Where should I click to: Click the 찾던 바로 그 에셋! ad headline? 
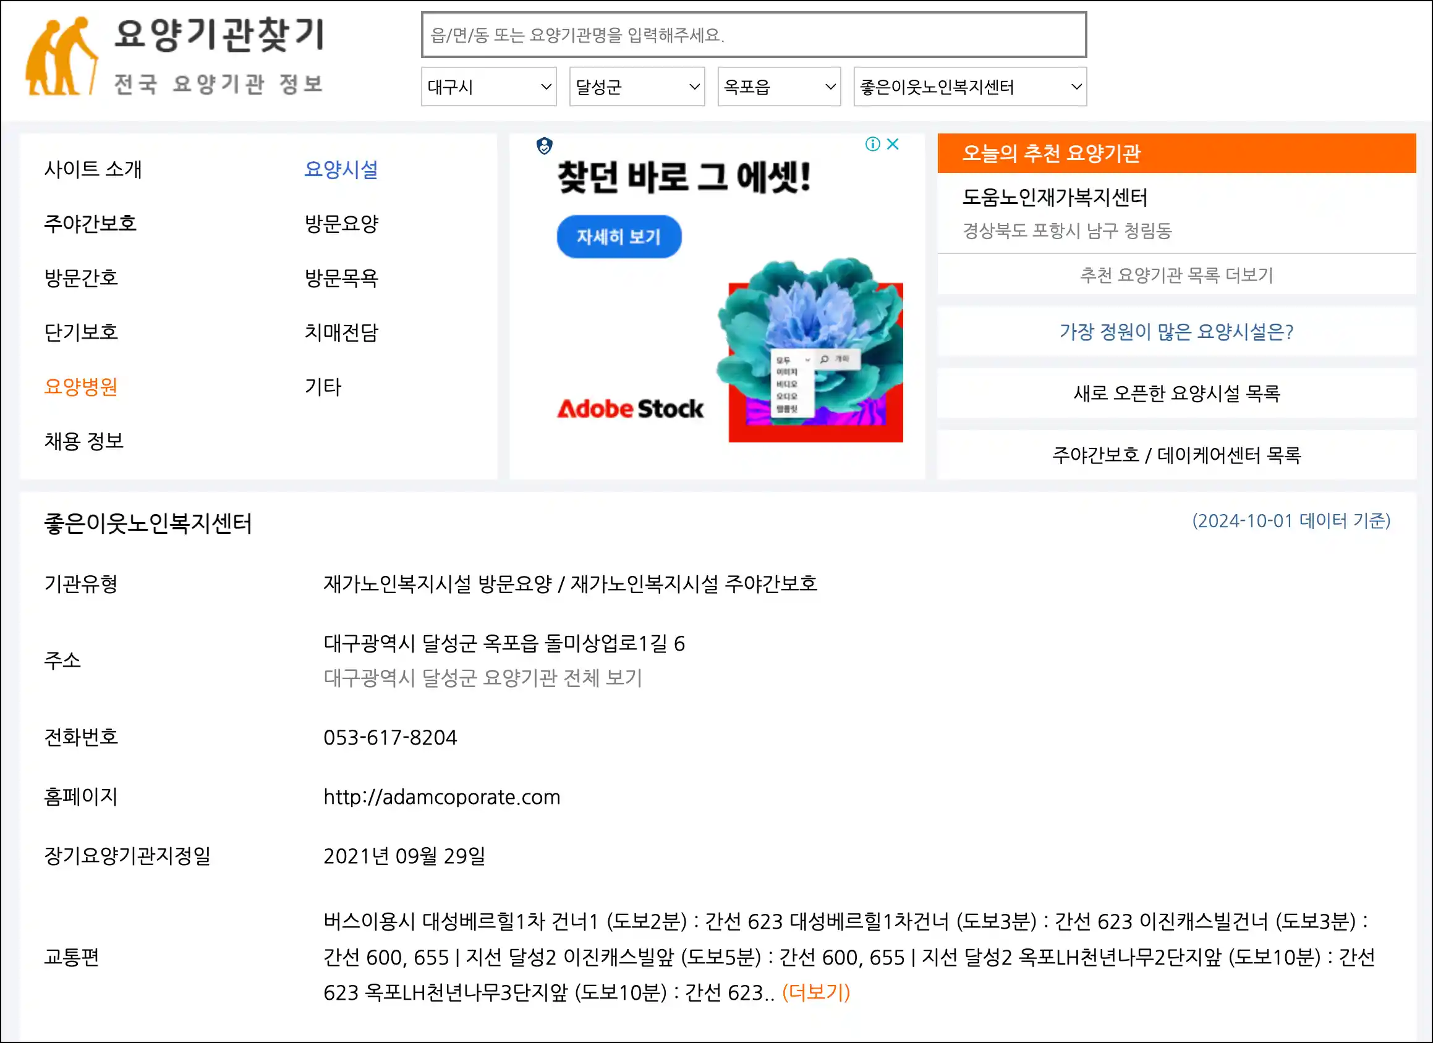click(684, 177)
